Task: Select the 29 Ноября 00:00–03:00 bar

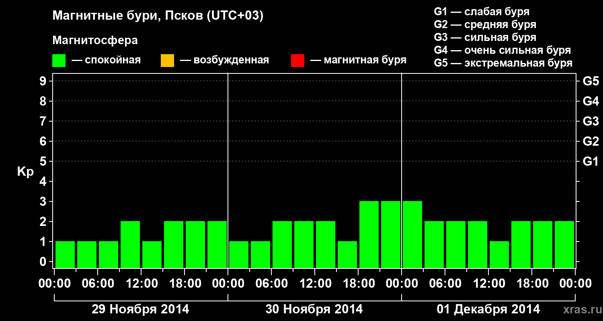Action: 65,254
